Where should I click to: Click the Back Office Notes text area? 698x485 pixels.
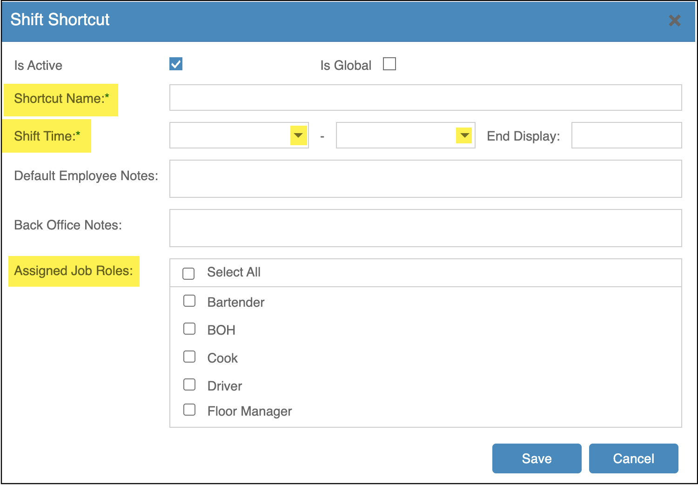[x=425, y=228]
